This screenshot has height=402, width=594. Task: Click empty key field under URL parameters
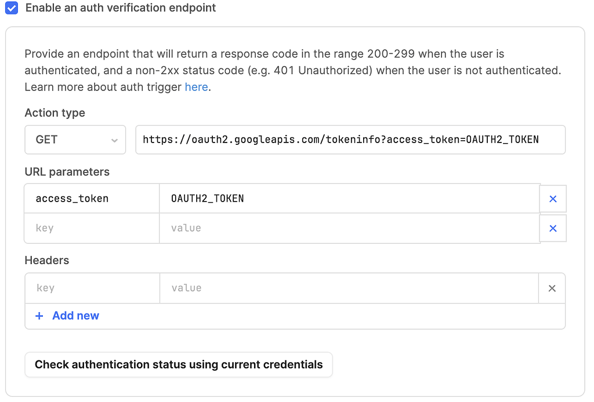(92, 228)
